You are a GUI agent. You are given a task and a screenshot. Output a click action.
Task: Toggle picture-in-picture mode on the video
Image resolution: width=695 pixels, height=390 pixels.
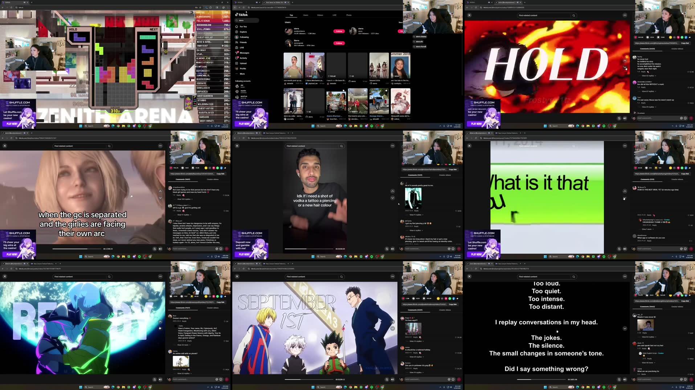coord(387,249)
